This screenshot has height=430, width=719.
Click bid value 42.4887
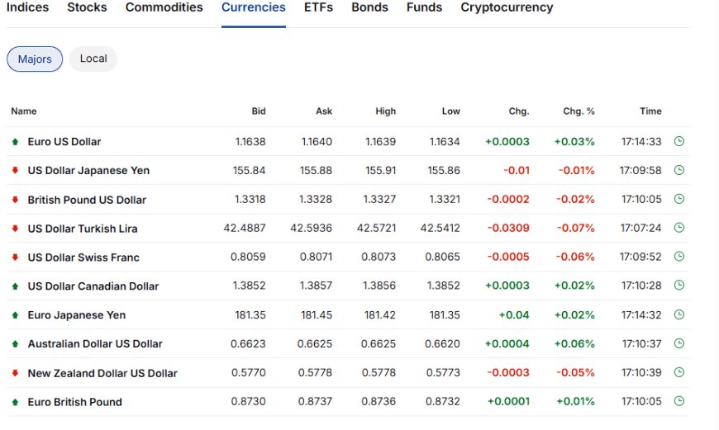pyautogui.click(x=245, y=228)
